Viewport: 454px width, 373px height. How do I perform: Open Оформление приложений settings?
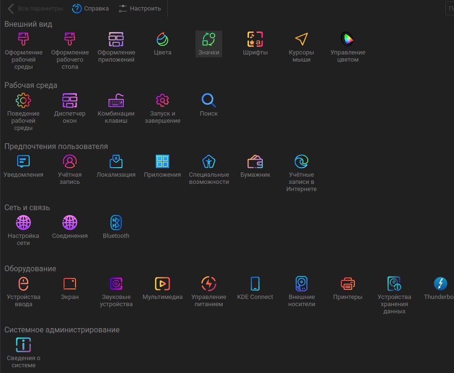(x=116, y=47)
